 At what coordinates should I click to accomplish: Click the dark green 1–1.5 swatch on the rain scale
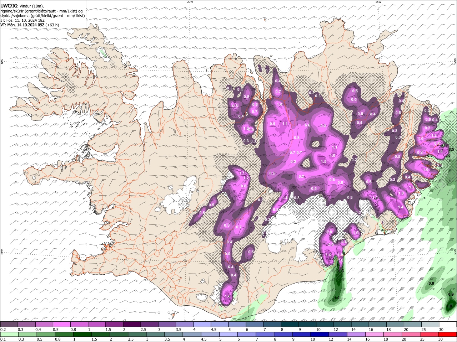coord(82,334)
